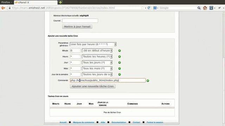
Task: Open the 'Tous les jours' dropdown
Action: pyautogui.click(x=97, y=63)
